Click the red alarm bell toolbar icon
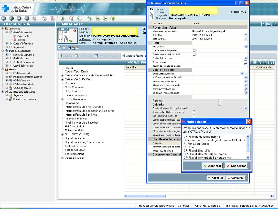This screenshot has width=278, height=209. [x=52, y=18]
